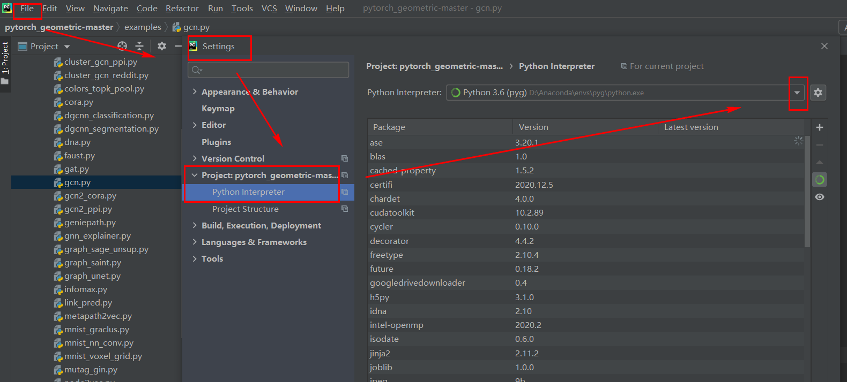Select the jinja2 package row
The image size is (847, 382).
585,354
